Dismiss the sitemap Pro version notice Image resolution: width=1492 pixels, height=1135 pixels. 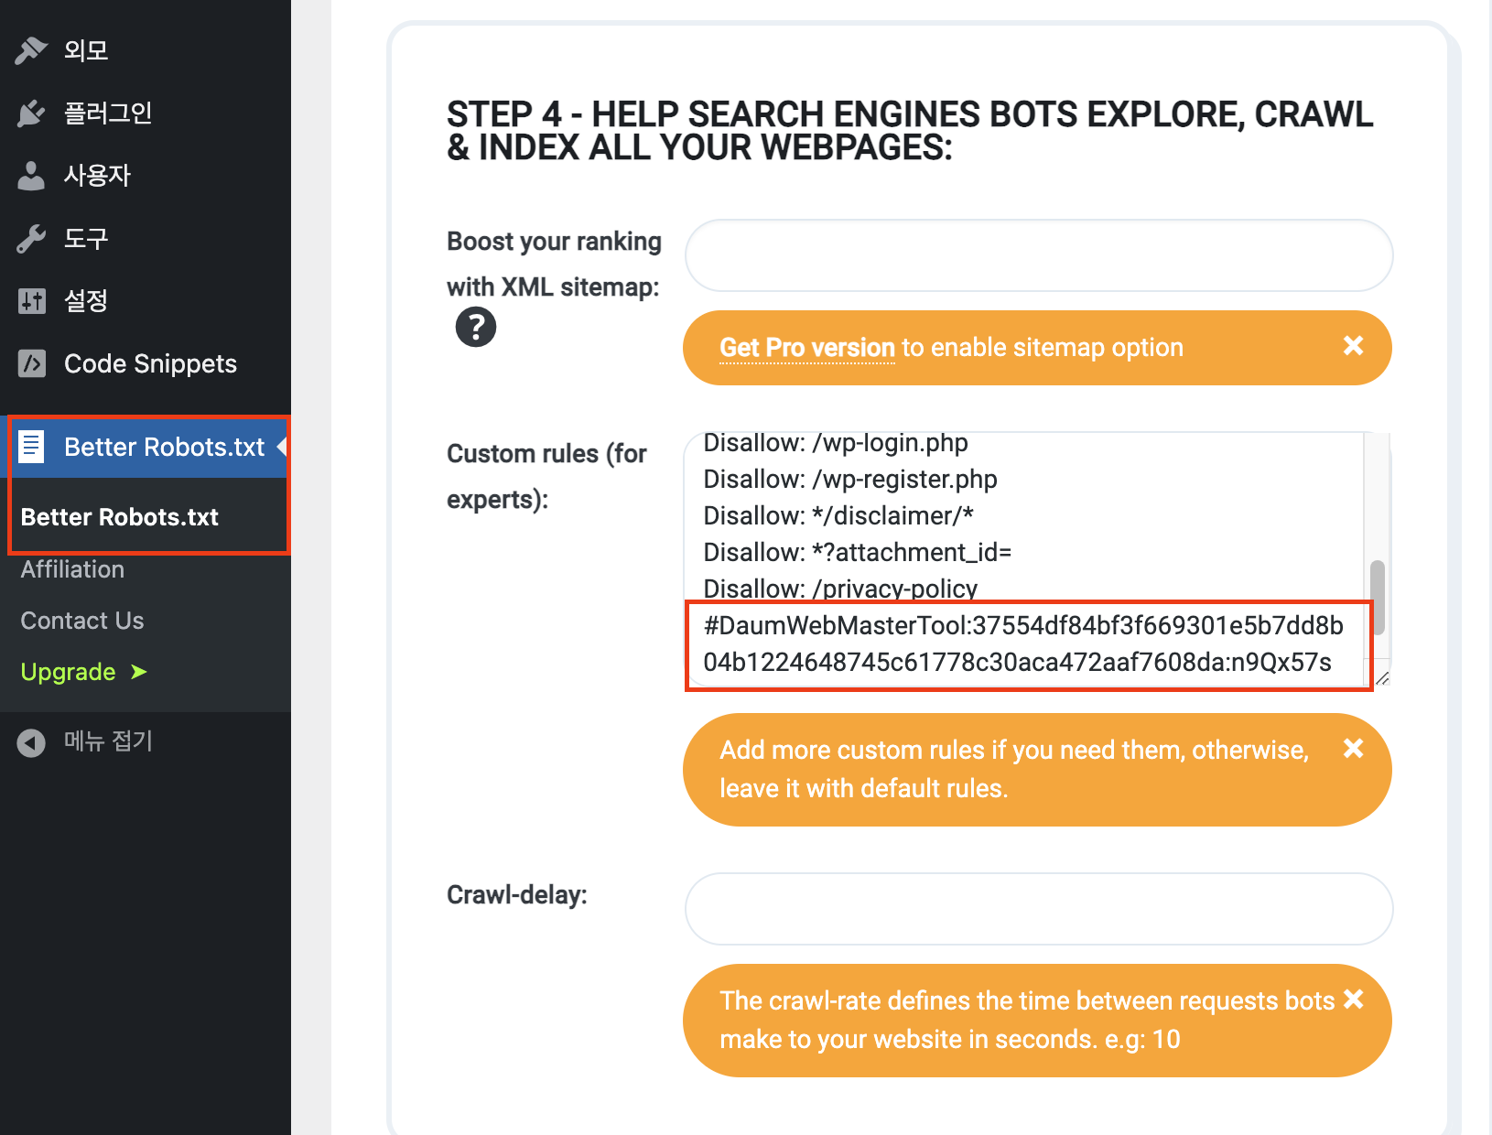[1353, 346]
